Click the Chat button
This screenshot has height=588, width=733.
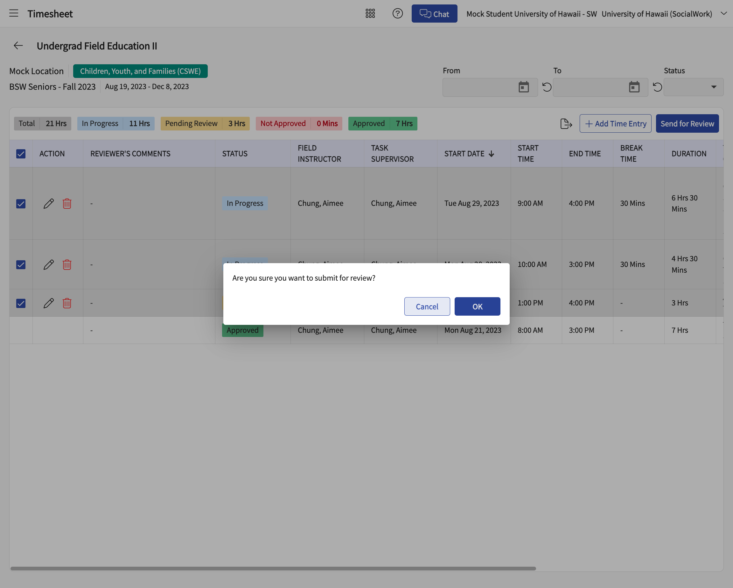(x=434, y=14)
